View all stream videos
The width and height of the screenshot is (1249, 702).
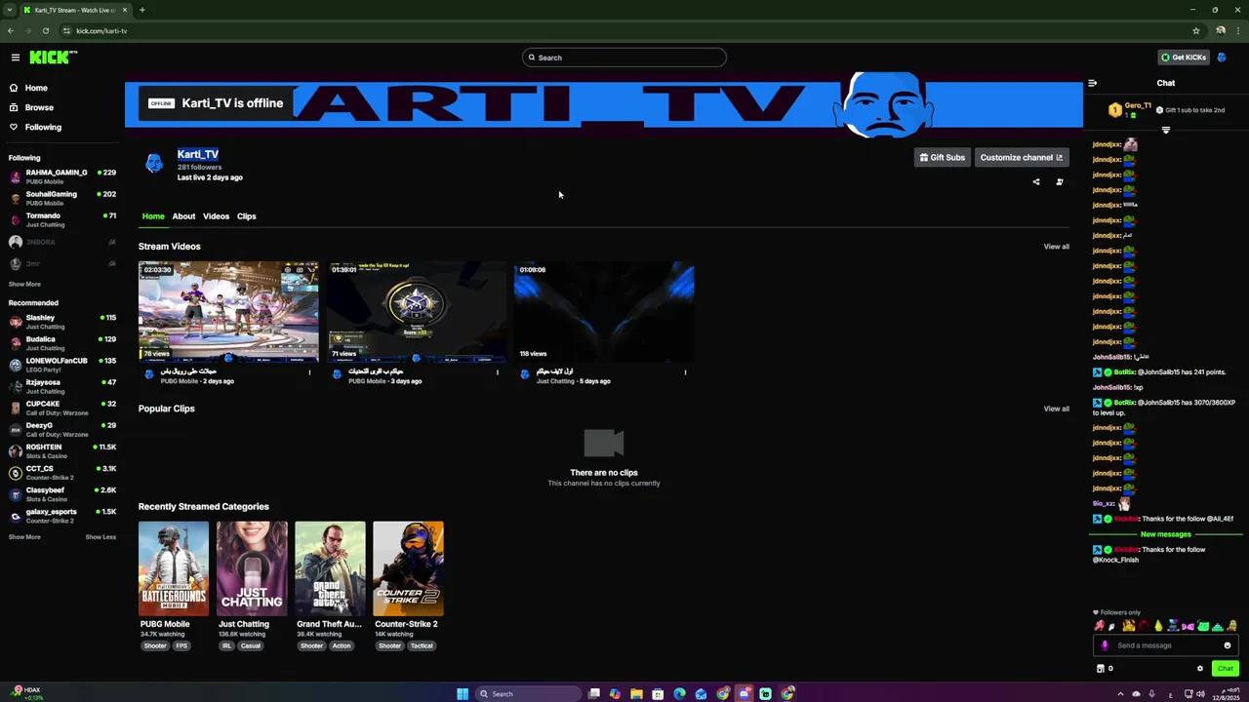1057,247
